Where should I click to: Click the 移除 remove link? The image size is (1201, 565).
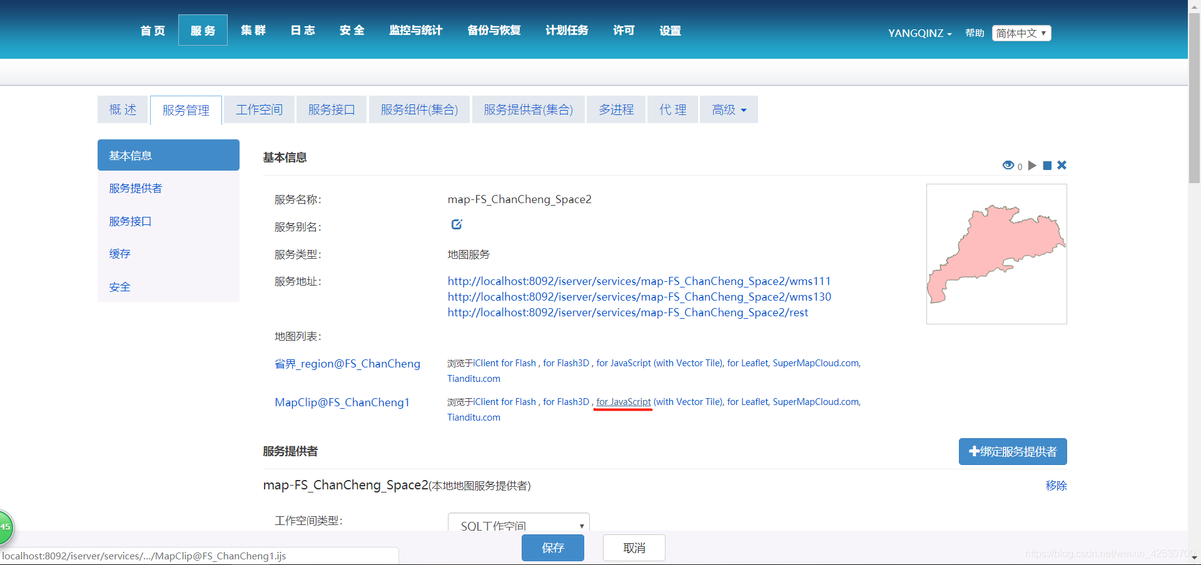pos(1056,486)
